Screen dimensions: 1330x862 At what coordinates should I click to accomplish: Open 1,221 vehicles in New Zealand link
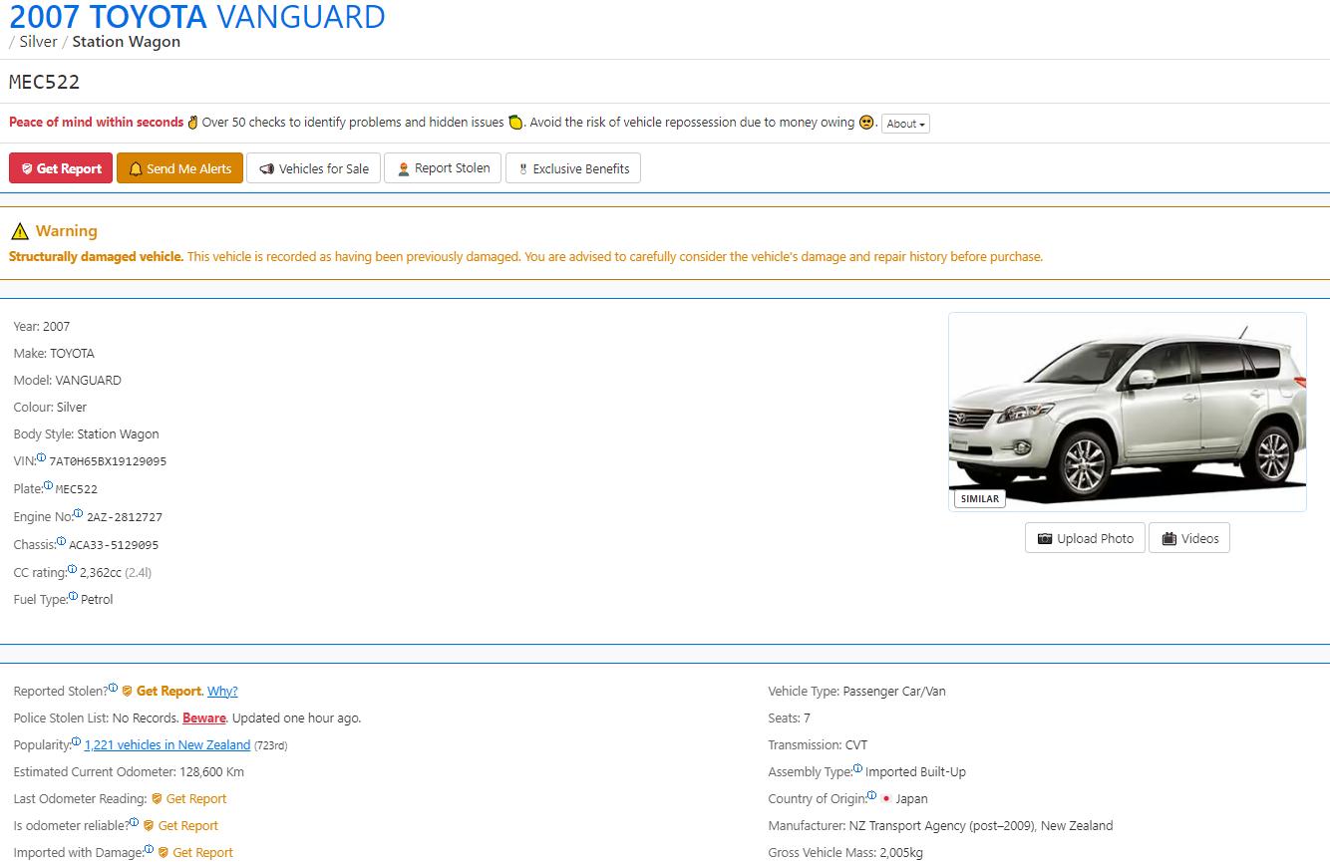(x=167, y=745)
